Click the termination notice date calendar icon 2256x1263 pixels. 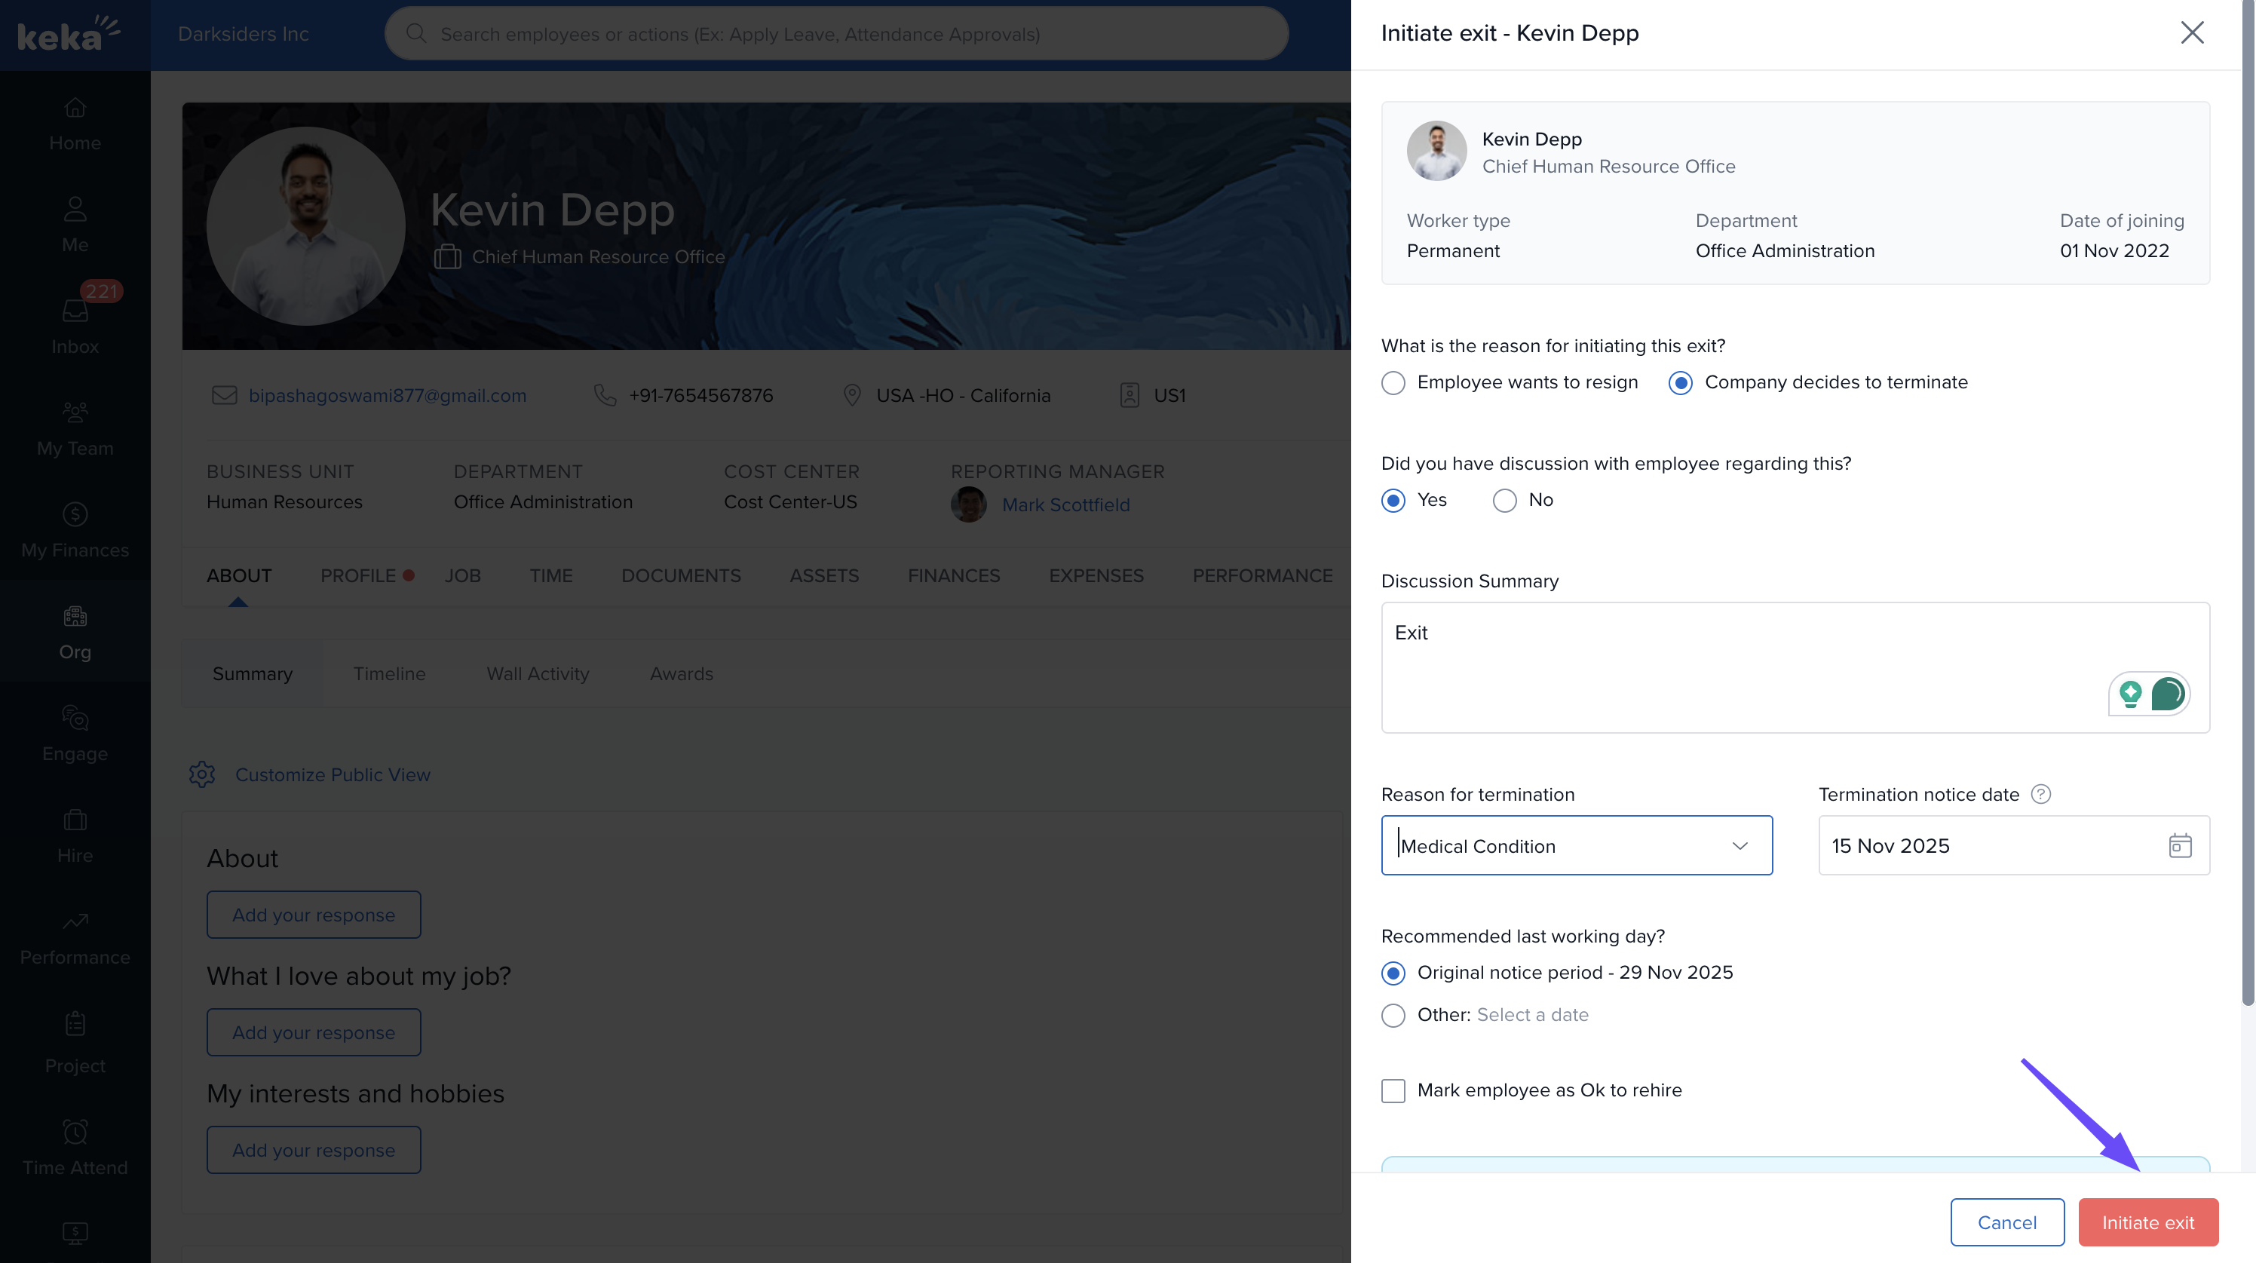2179,845
